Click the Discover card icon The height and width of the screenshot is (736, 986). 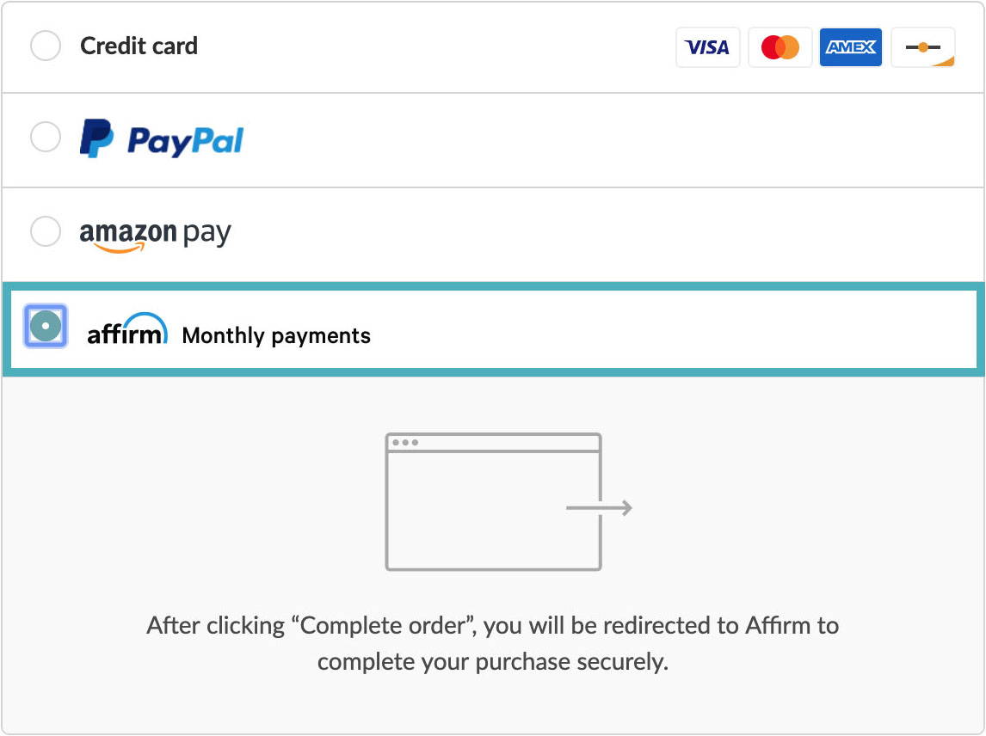point(922,47)
